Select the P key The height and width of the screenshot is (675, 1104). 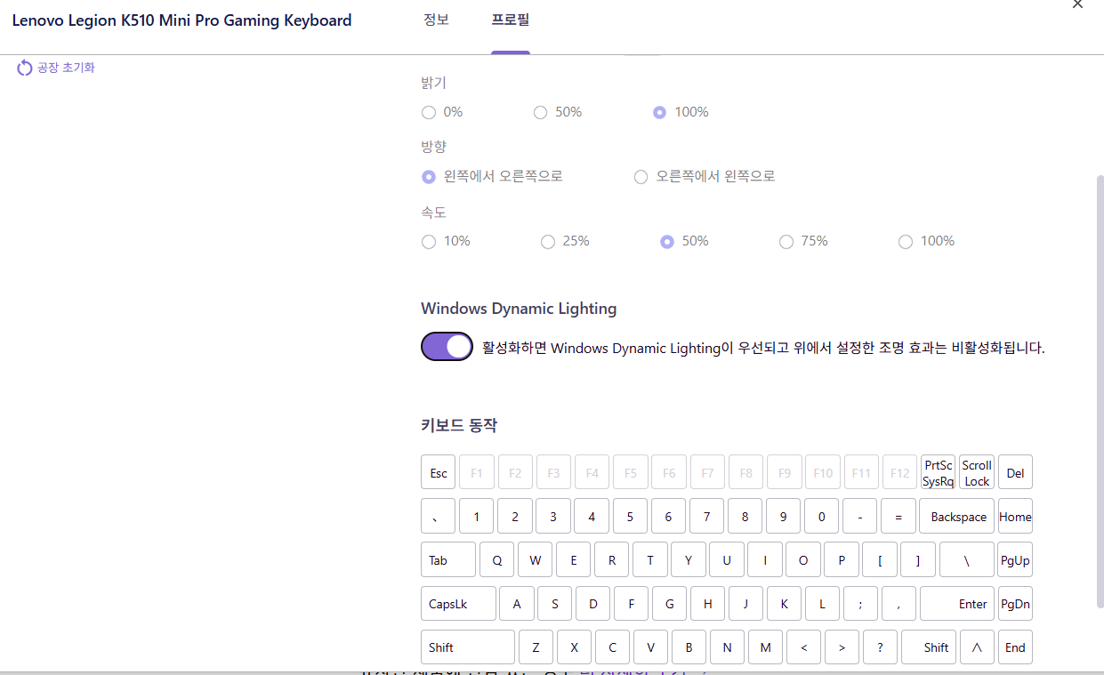point(841,559)
